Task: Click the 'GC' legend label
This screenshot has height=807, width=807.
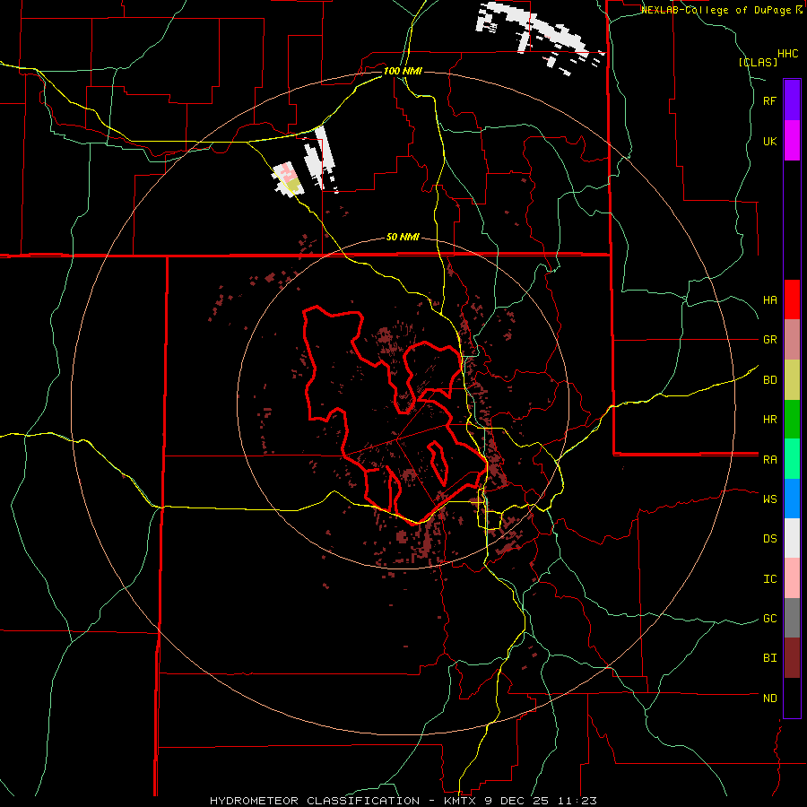Action: tap(770, 619)
